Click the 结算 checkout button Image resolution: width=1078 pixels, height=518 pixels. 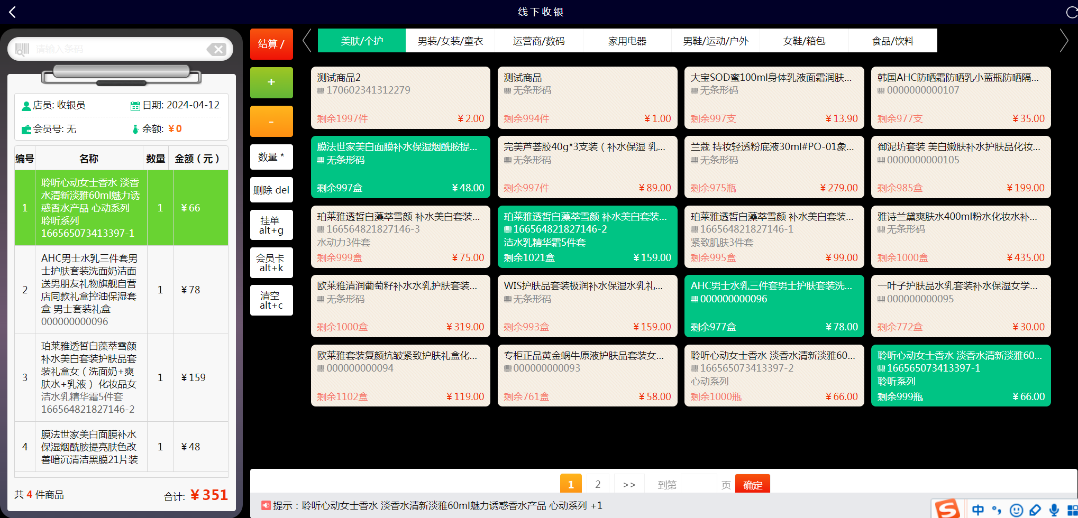[271, 44]
